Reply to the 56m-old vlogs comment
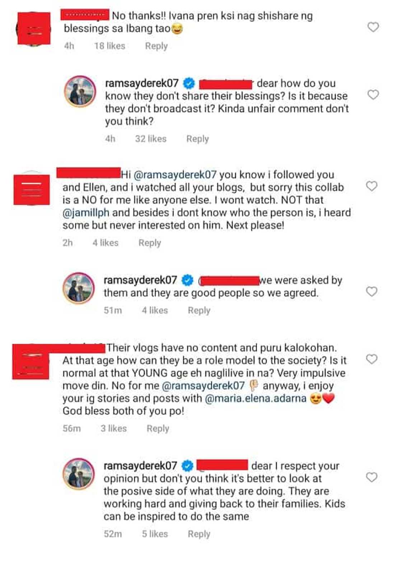Image resolution: width=402 pixels, height=566 pixels. click(x=158, y=428)
